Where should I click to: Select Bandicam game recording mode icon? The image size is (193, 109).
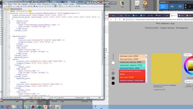(172, 6)
